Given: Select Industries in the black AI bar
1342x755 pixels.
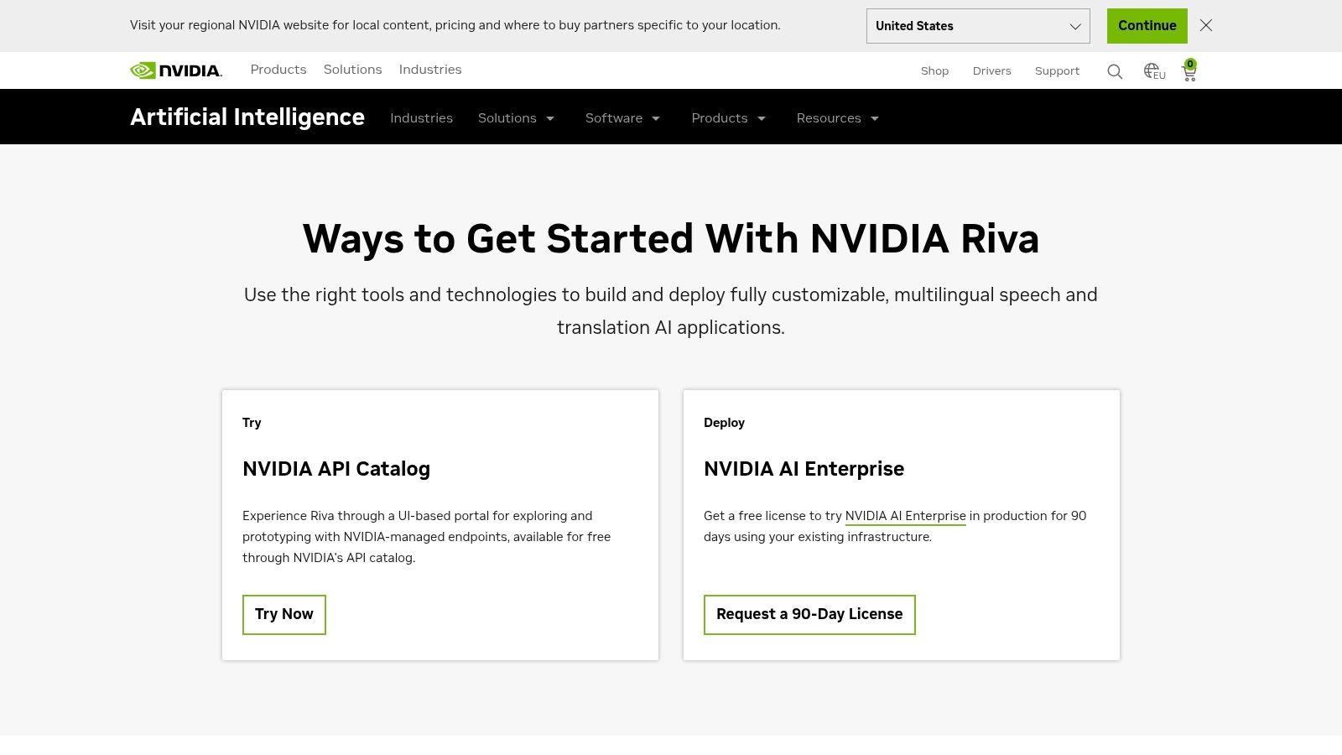Looking at the screenshot, I should (x=421, y=118).
